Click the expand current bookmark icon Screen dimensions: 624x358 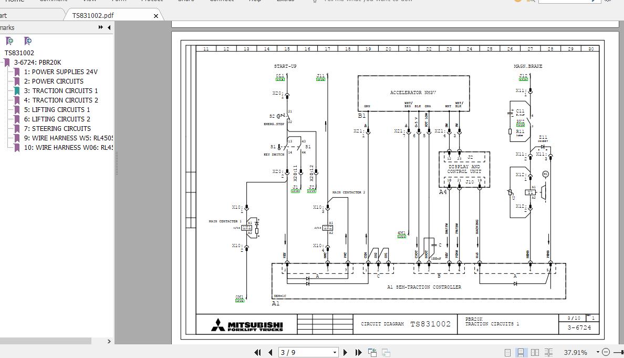[27, 41]
